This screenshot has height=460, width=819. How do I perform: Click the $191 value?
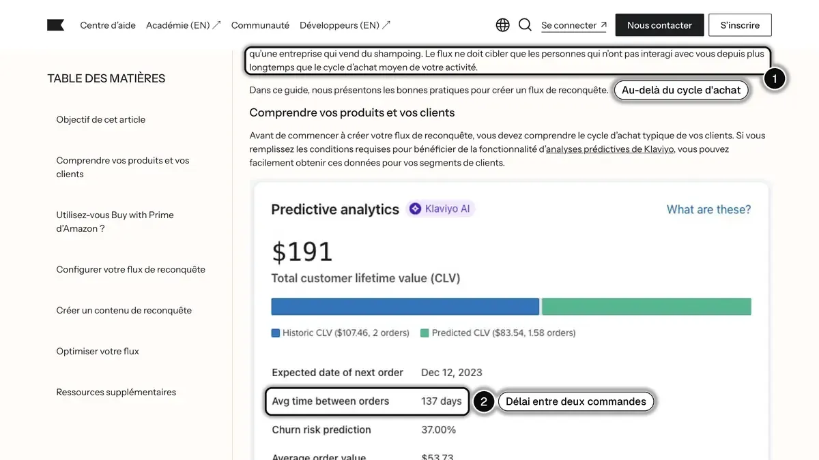(x=302, y=251)
